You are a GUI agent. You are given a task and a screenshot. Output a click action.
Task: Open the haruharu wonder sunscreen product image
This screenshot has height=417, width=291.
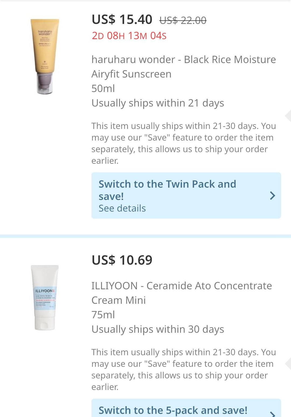(x=45, y=56)
